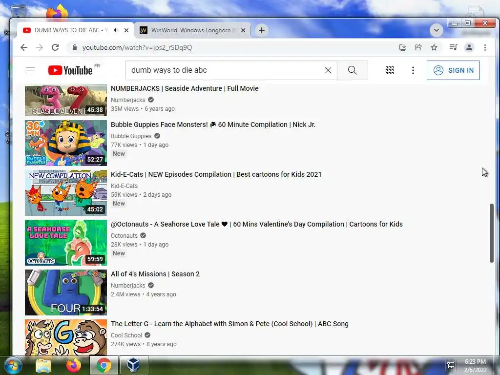This screenshot has width=500, height=375.
Task: Open Chrome media controls icon
Action: pyautogui.click(x=453, y=47)
